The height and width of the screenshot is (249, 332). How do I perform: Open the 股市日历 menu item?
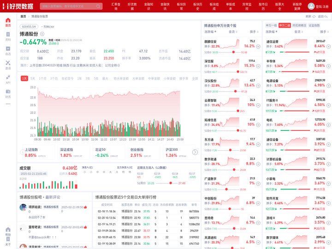point(263,6)
